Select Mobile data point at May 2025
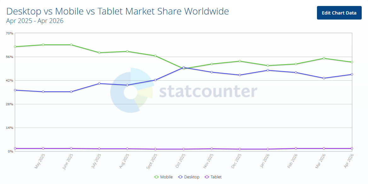This screenshot has height=184, width=368. 43,45
